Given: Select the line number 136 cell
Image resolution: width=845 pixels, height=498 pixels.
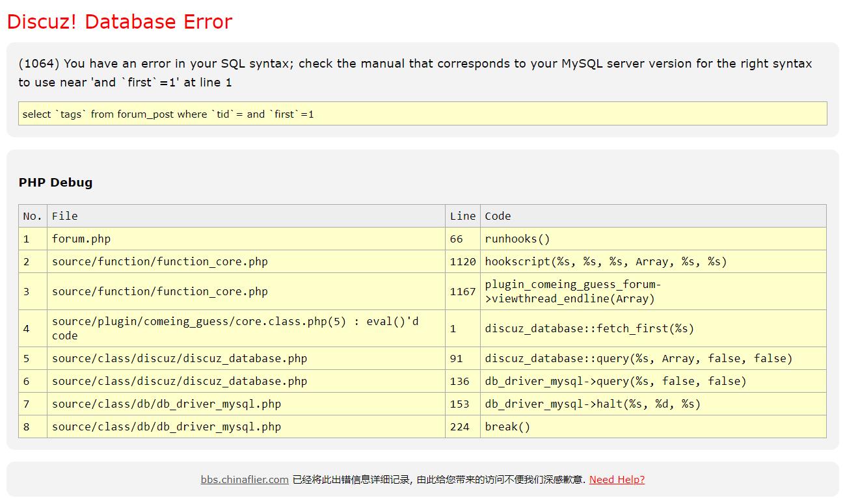Looking at the screenshot, I should (463, 381).
